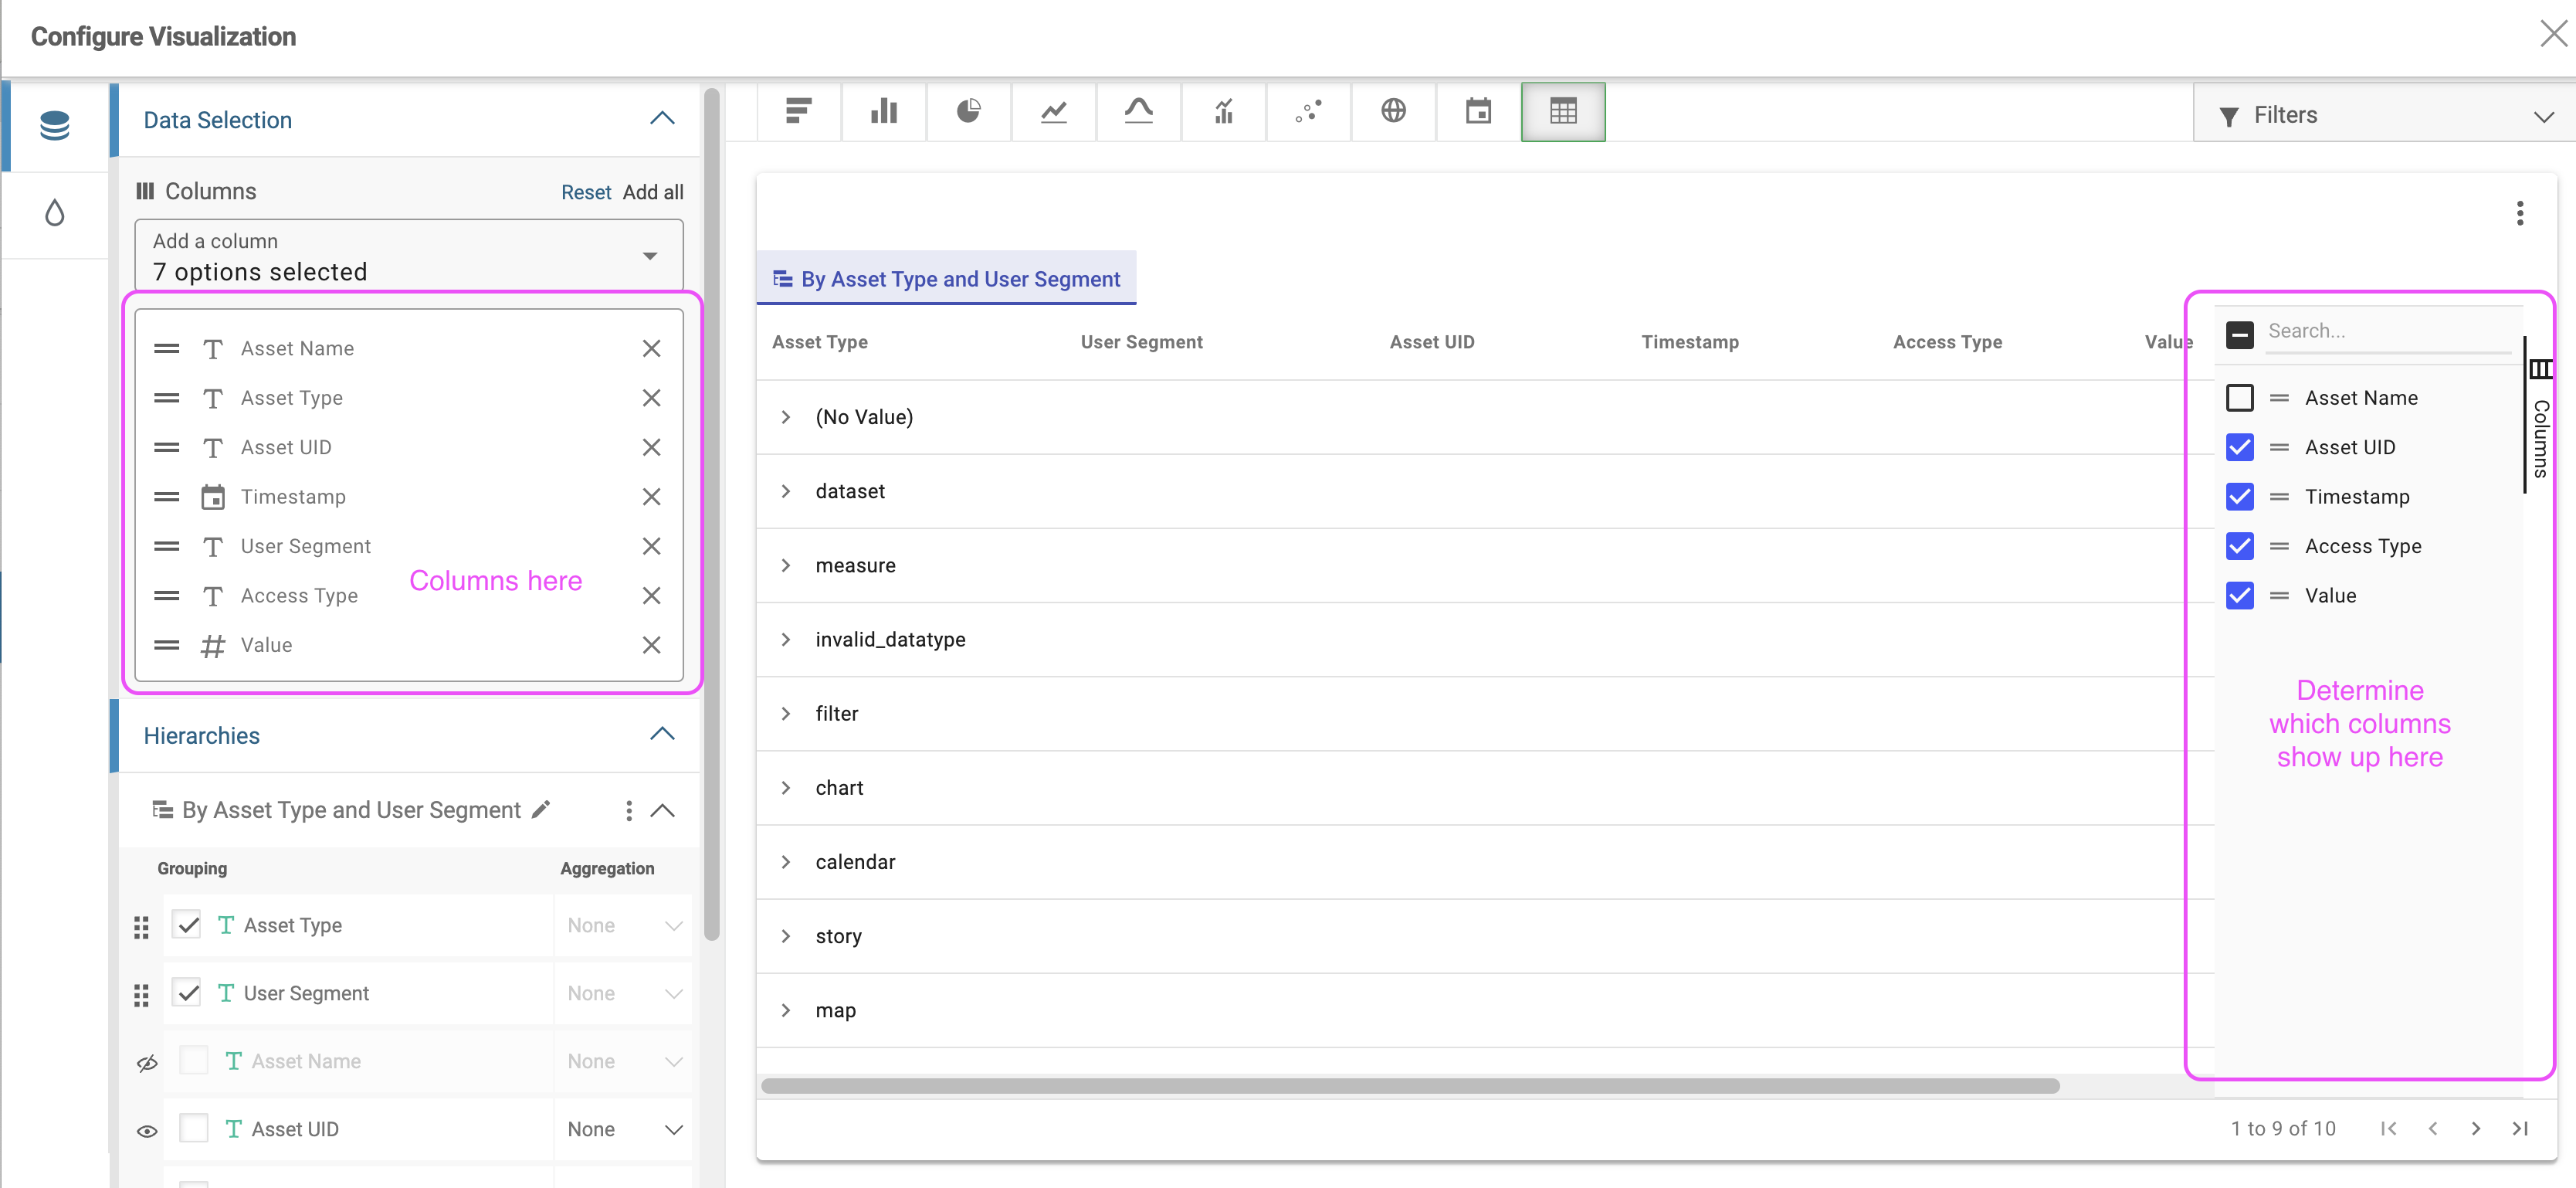This screenshot has width=2576, height=1188.
Task: Collapse the Hierarchies section
Action: coord(662,734)
